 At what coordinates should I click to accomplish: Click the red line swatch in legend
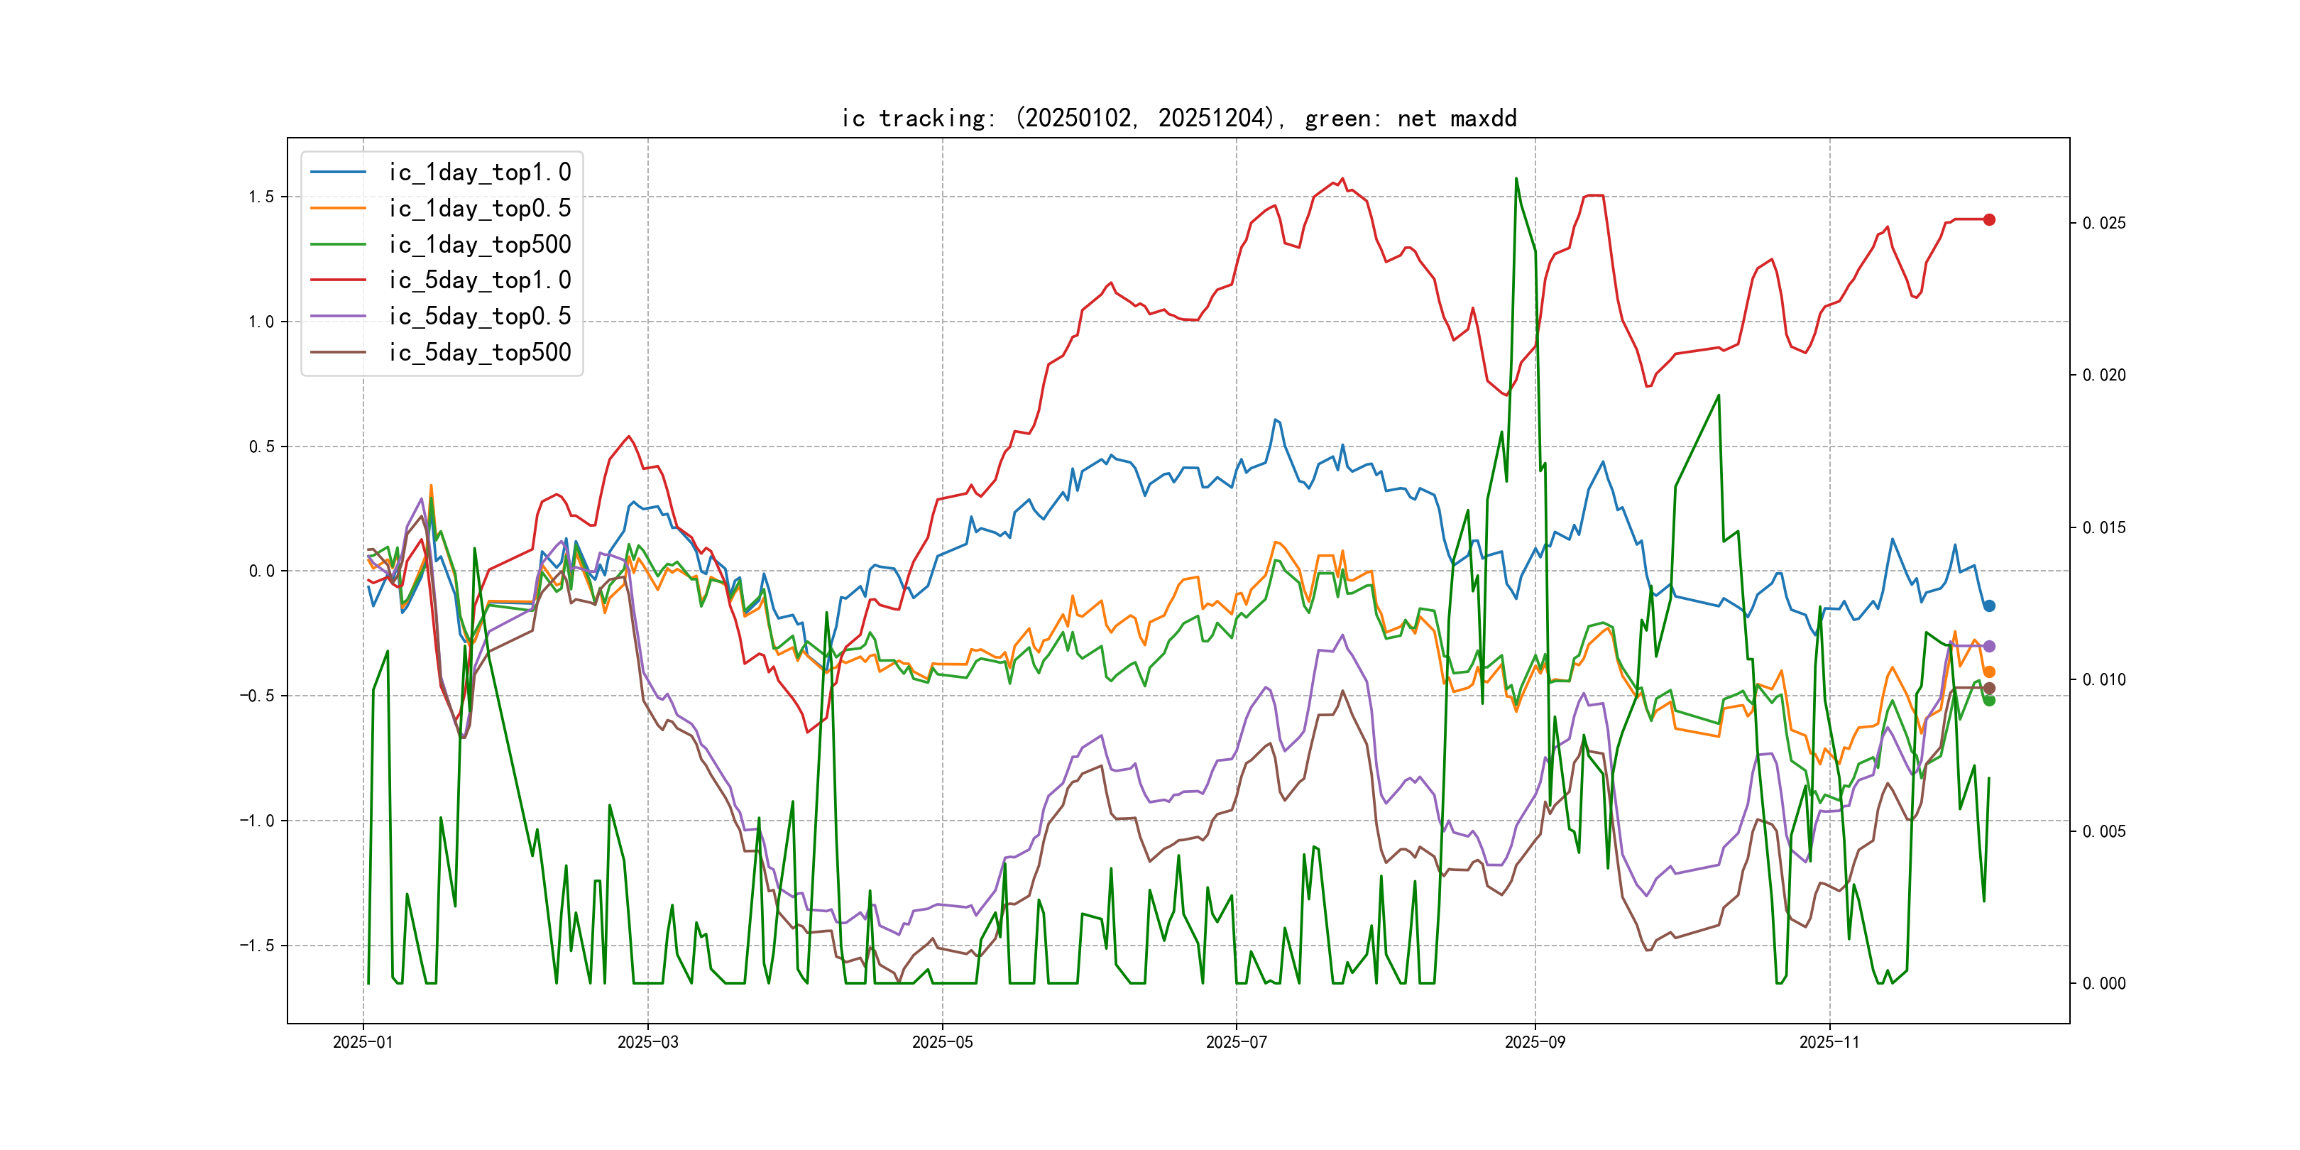pyautogui.click(x=339, y=280)
